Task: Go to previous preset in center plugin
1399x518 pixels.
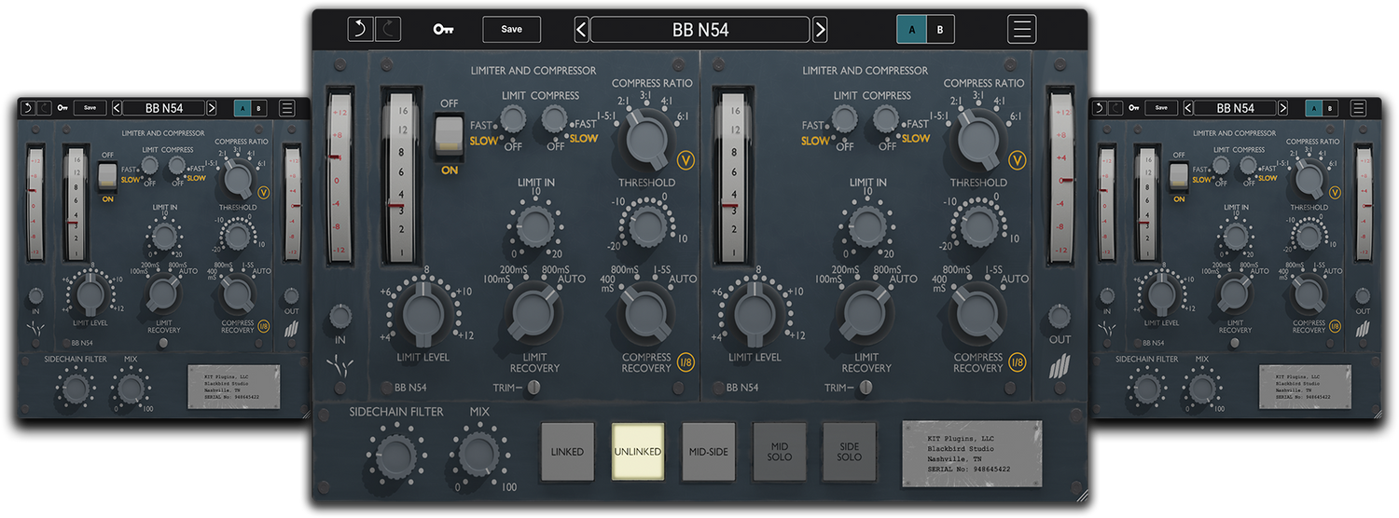Action: coord(581,30)
